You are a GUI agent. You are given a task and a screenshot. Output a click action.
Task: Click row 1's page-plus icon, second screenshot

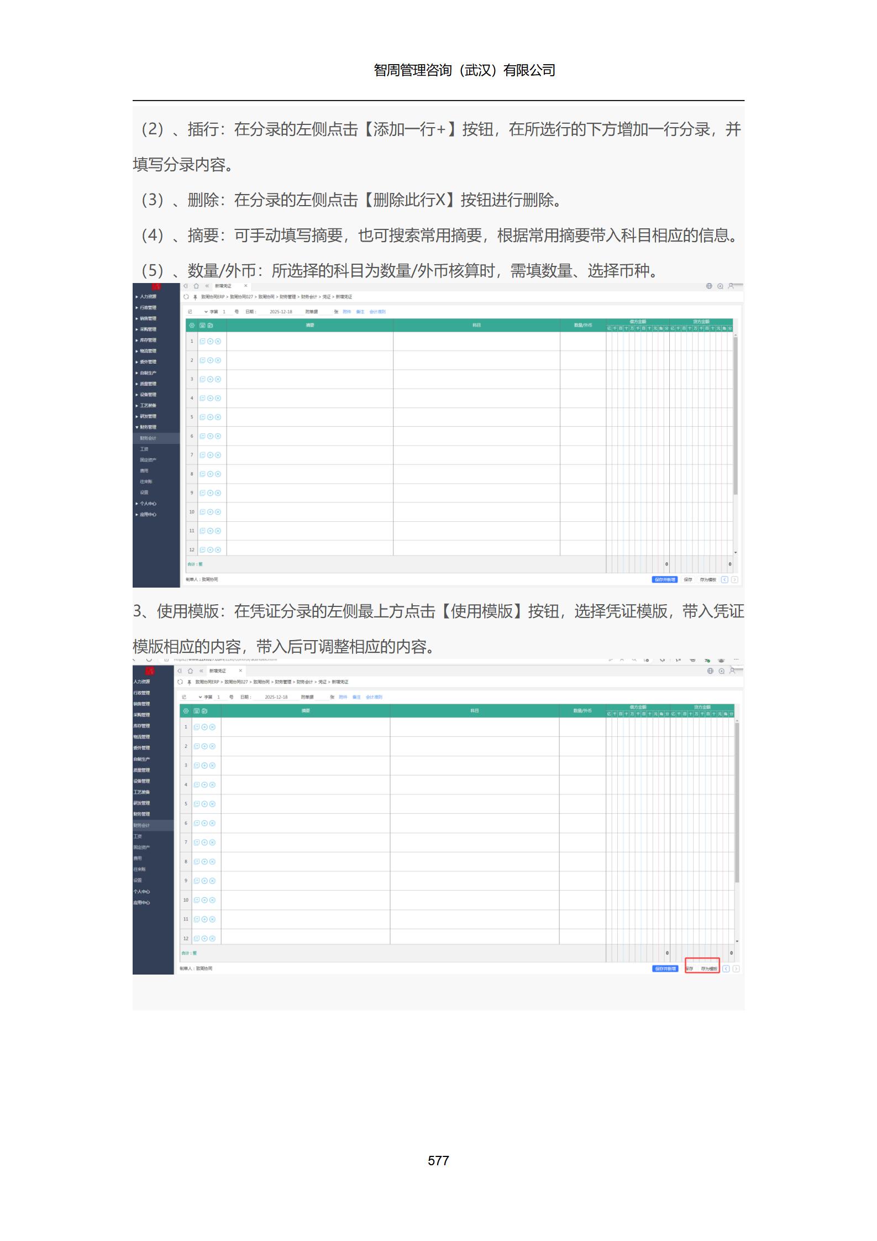point(197,727)
